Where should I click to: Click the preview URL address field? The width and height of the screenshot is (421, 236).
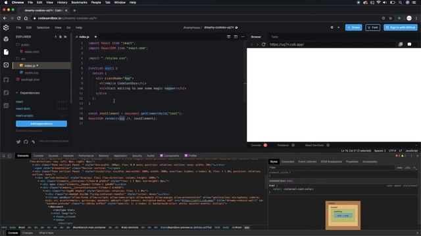332,45
